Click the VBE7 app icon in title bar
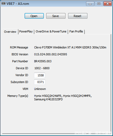113x136 pixels. [x=3, y=3]
